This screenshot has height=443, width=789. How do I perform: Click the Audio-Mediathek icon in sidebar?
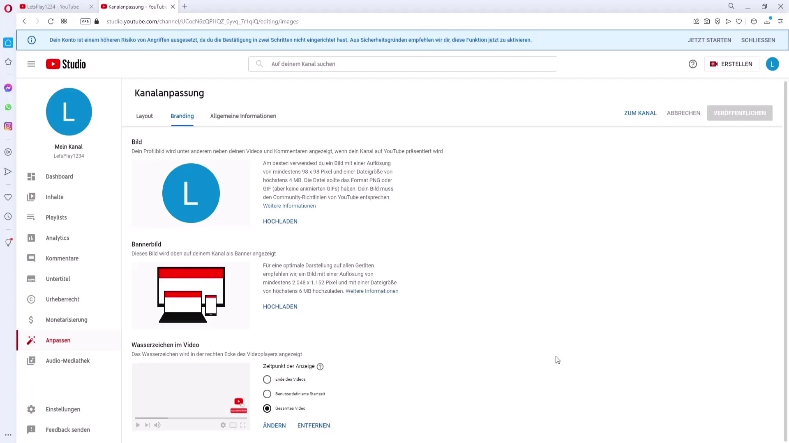31,361
